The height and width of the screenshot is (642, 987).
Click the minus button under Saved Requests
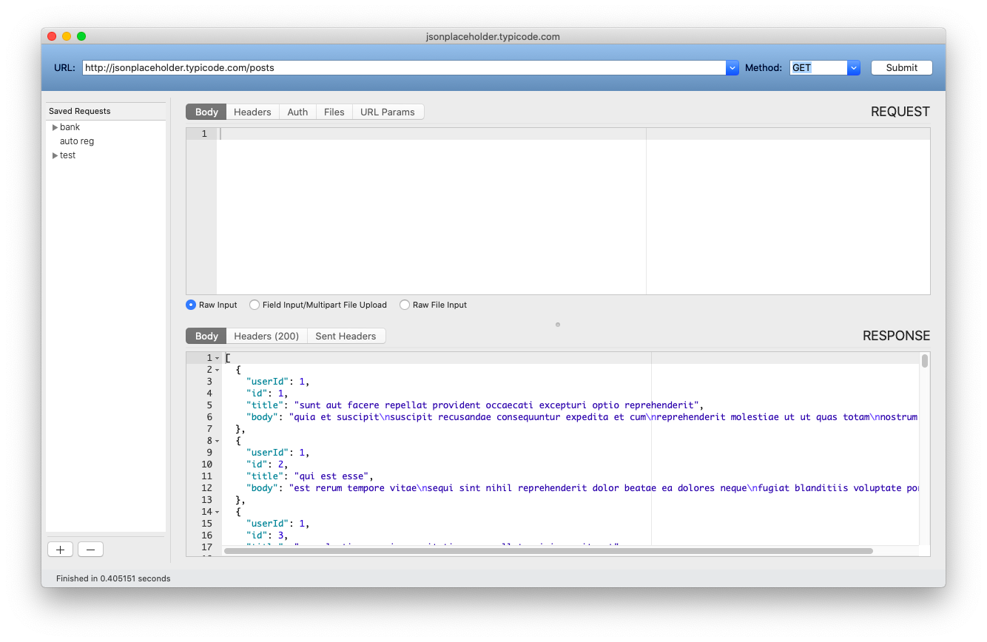coord(90,550)
